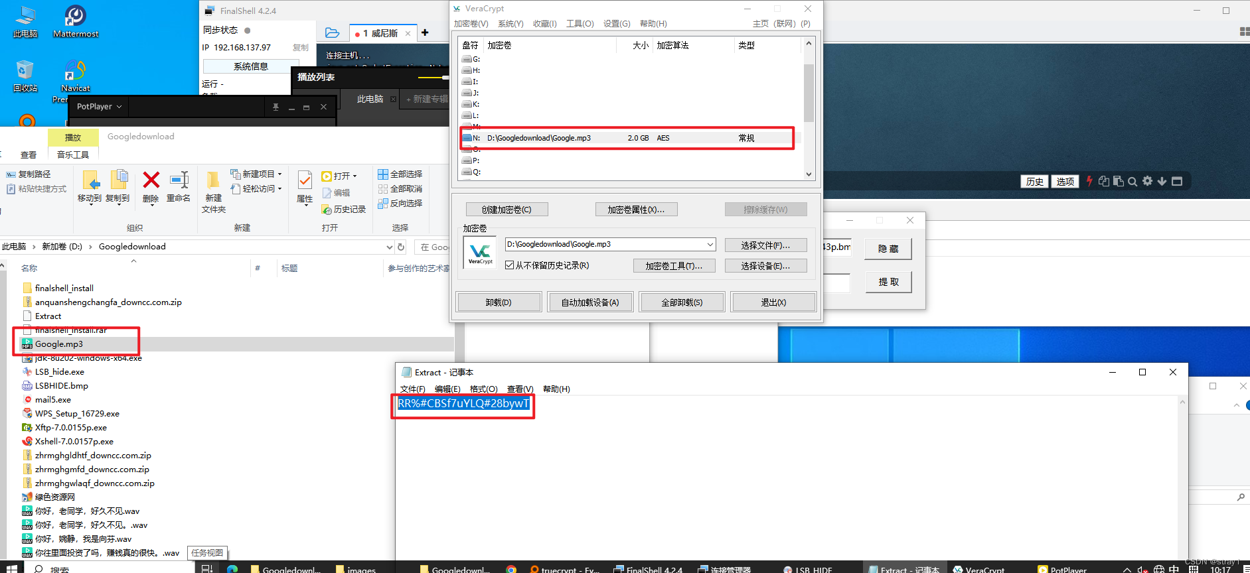Click the New folder (新建文件夹) icon
Screen dimensions: 1250x573
(213, 180)
